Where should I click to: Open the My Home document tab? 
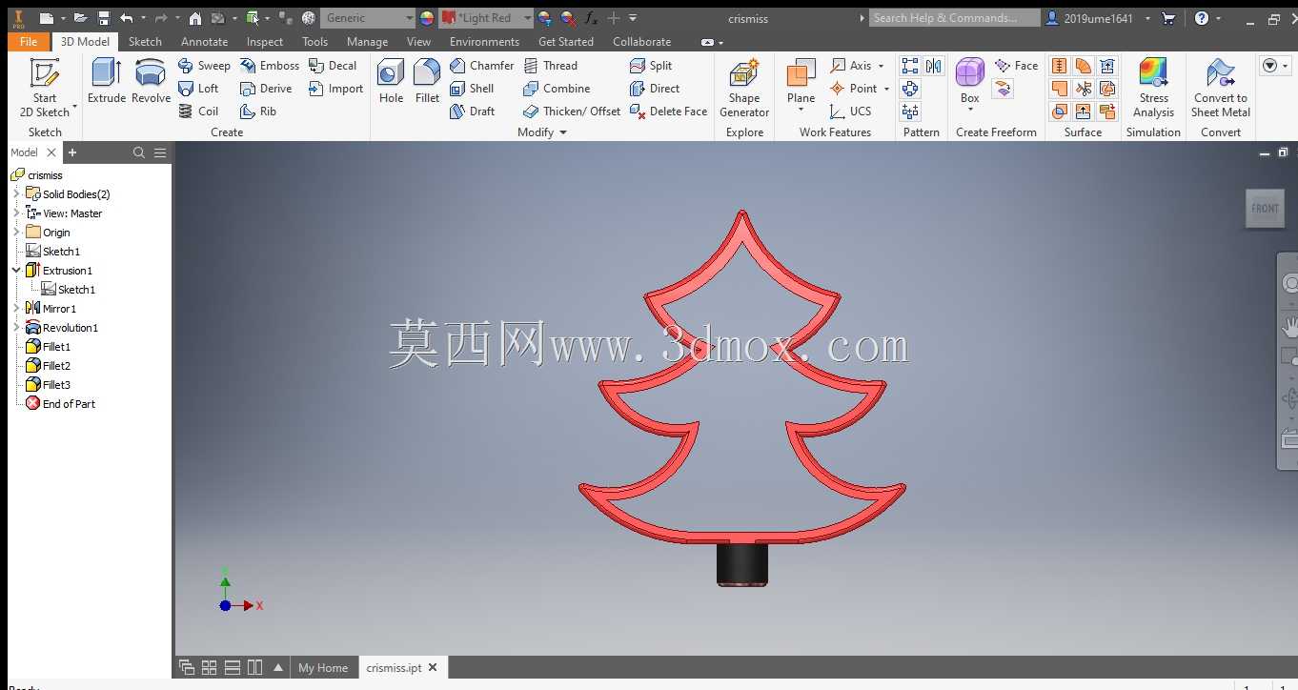pos(323,668)
